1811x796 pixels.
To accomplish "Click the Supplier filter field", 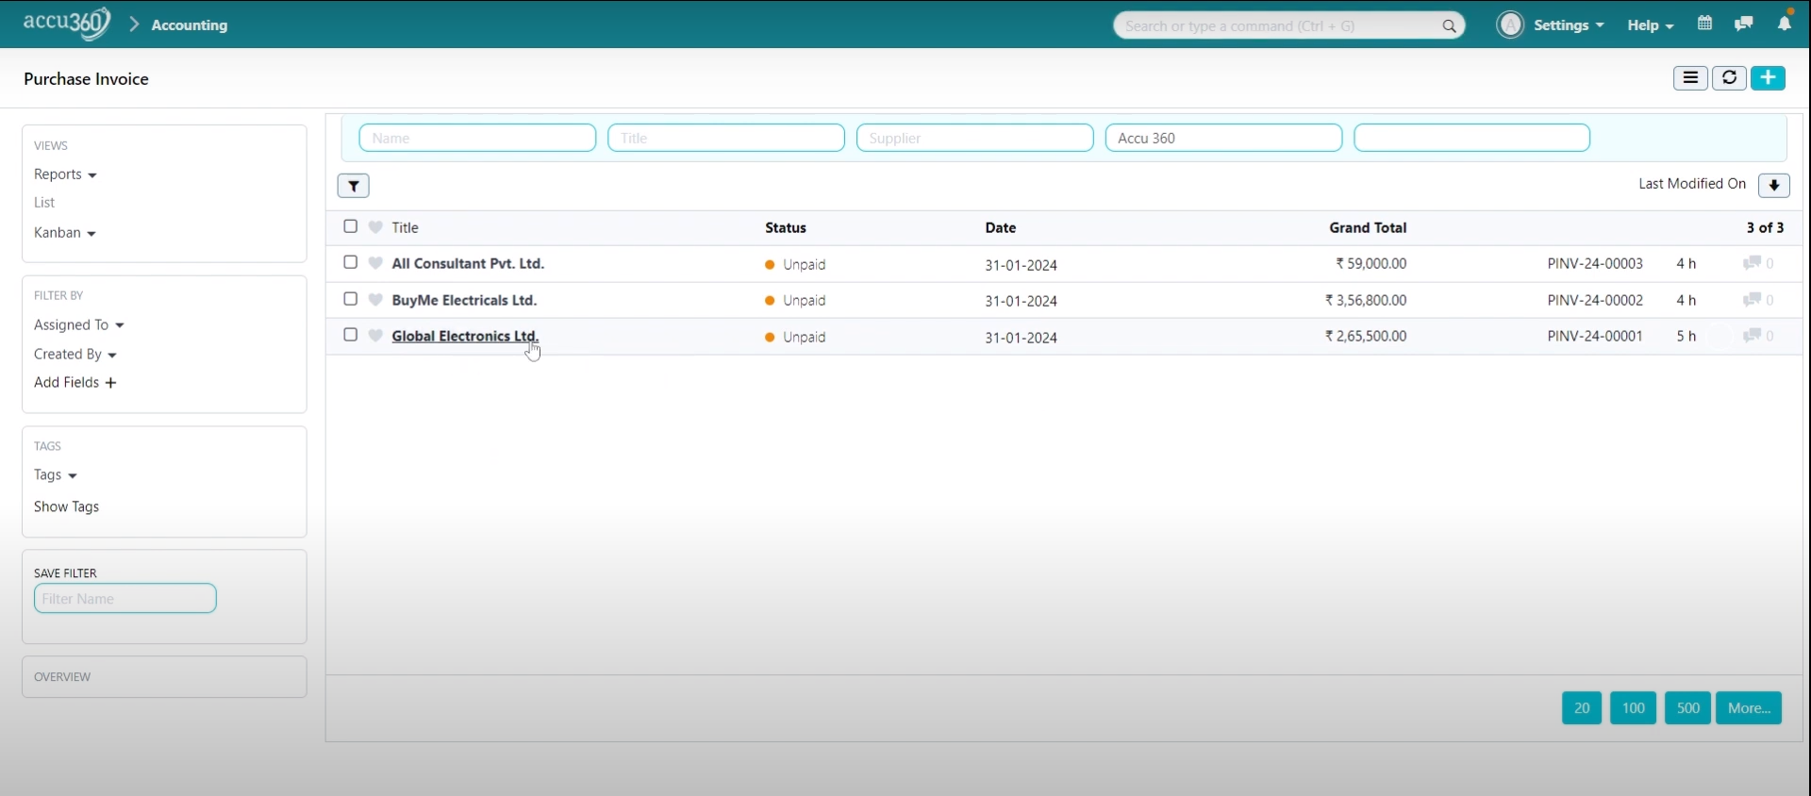I will point(975,138).
